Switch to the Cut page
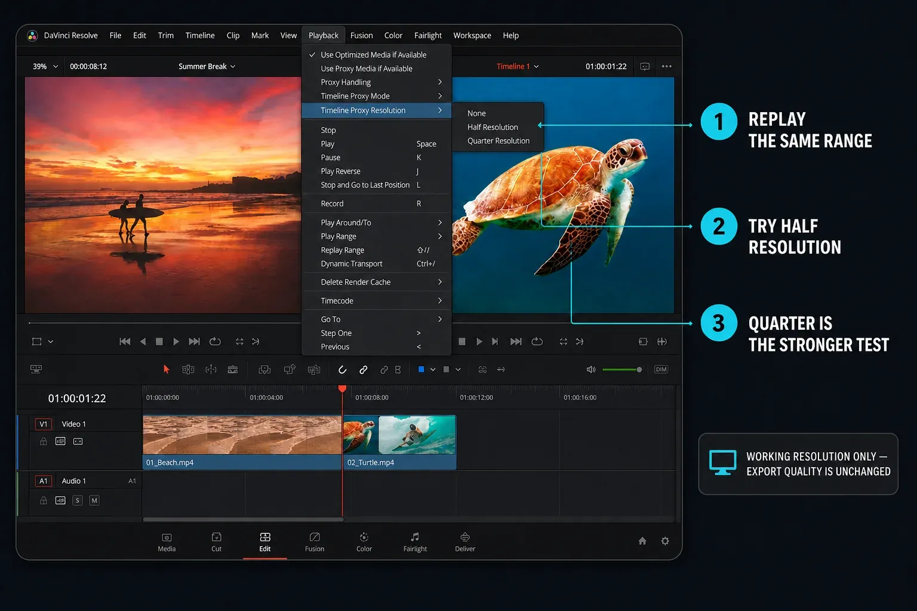Screen dimensions: 917x611 pos(216,542)
